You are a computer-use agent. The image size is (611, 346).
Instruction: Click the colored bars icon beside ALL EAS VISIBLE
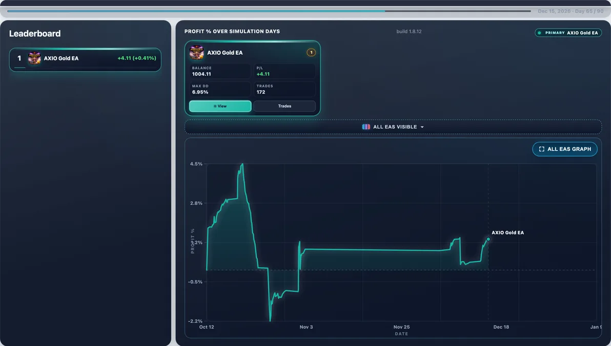tap(366, 127)
